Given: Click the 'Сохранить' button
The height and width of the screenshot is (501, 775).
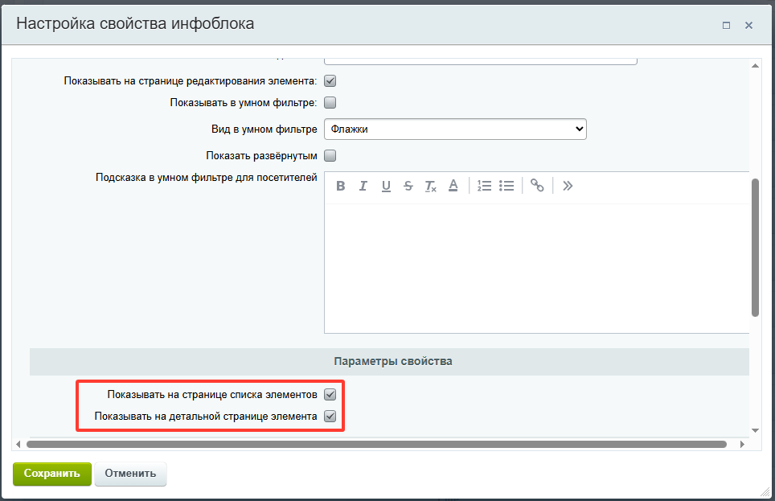Looking at the screenshot, I should pyautogui.click(x=52, y=474).
